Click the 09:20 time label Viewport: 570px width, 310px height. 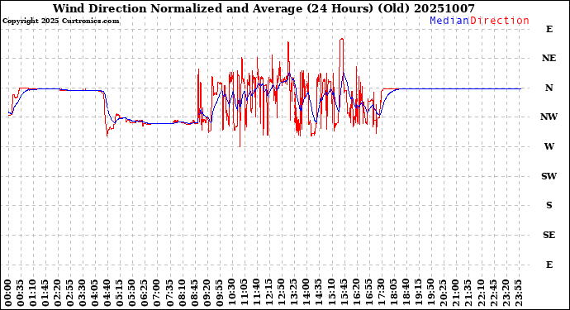tap(207, 293)
